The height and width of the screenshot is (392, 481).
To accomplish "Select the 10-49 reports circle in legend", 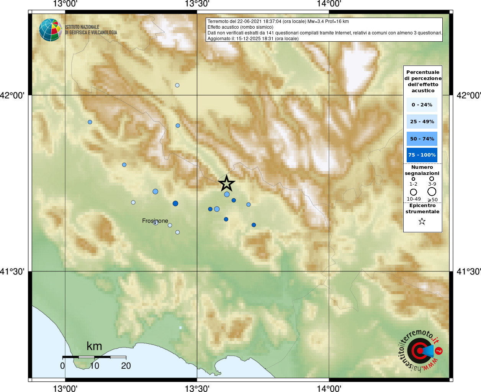I will (413, 192).
